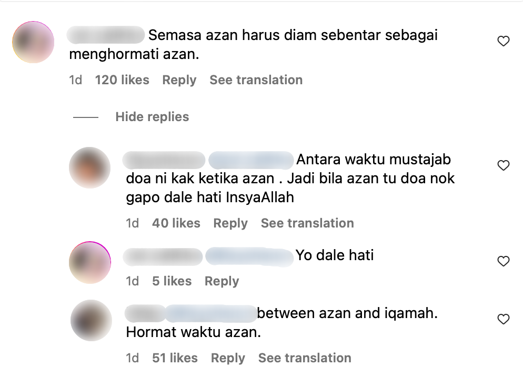Image resolution: width=523 pixels, height=376 pixels.
Task: View who gave 120 likes
Action: tap(122, 80)
